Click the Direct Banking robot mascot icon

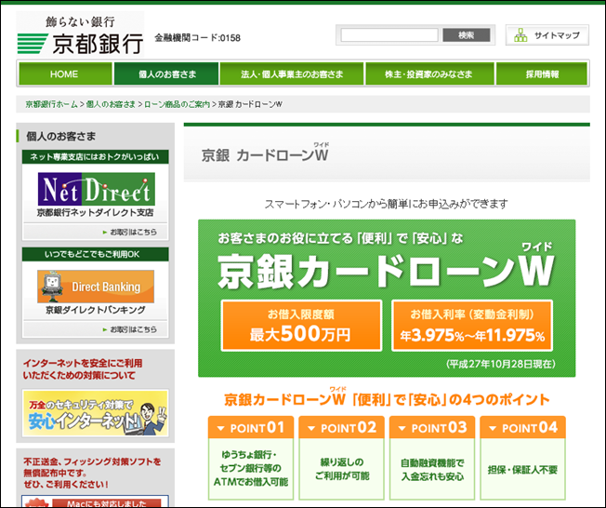pyautogui.click(x=52, y=287)
